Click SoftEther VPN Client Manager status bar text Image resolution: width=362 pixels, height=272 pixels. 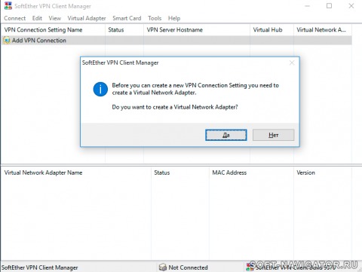point(40,267)
